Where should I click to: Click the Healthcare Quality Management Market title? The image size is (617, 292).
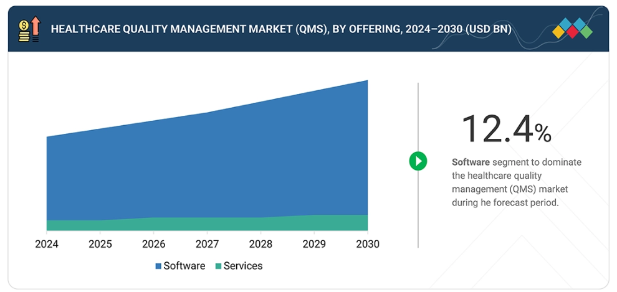point(280,29)
